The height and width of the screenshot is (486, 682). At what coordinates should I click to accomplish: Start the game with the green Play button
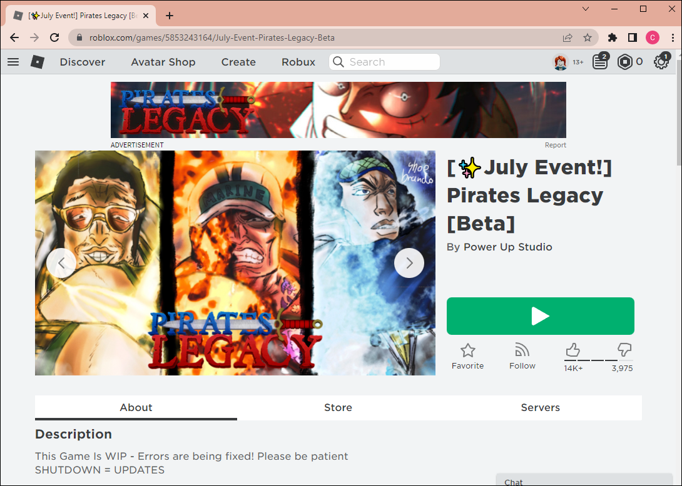(x=540, y=316)
